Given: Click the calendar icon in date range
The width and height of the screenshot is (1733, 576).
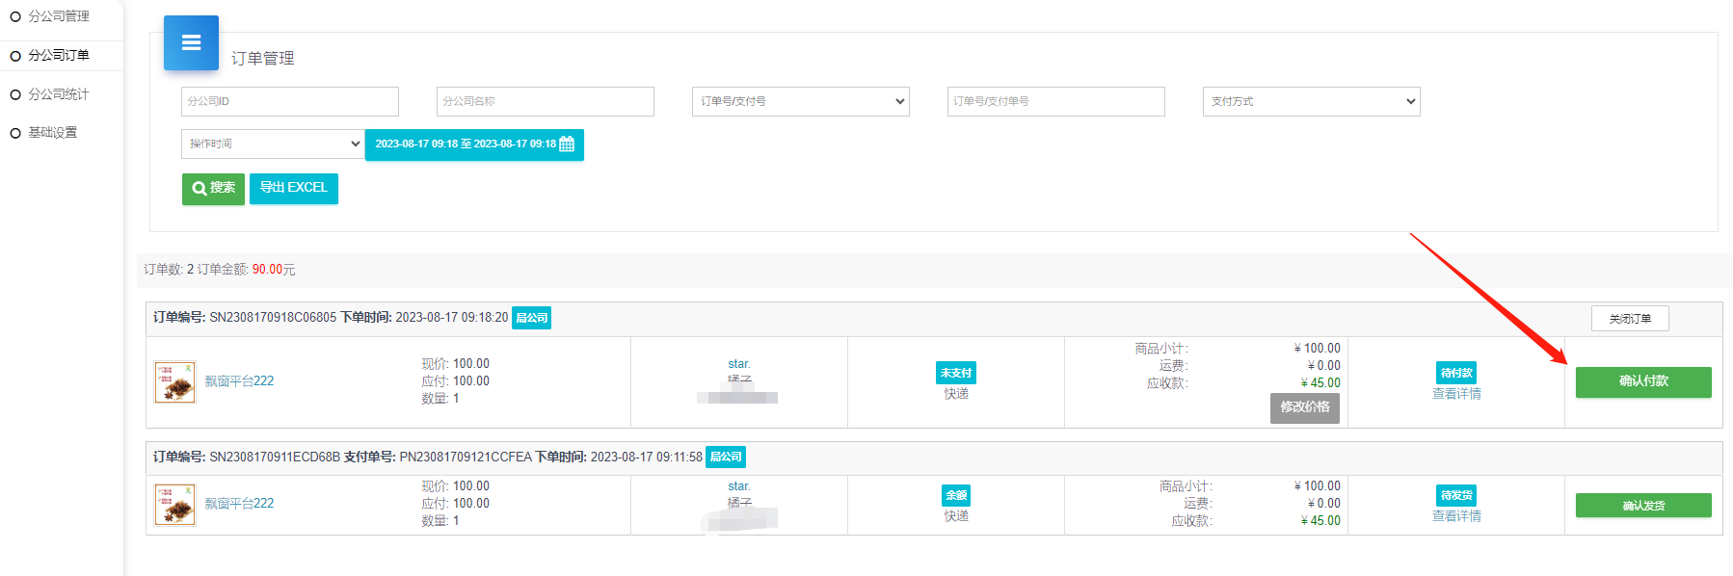Looking at the screenshot, I should [567, 144].
